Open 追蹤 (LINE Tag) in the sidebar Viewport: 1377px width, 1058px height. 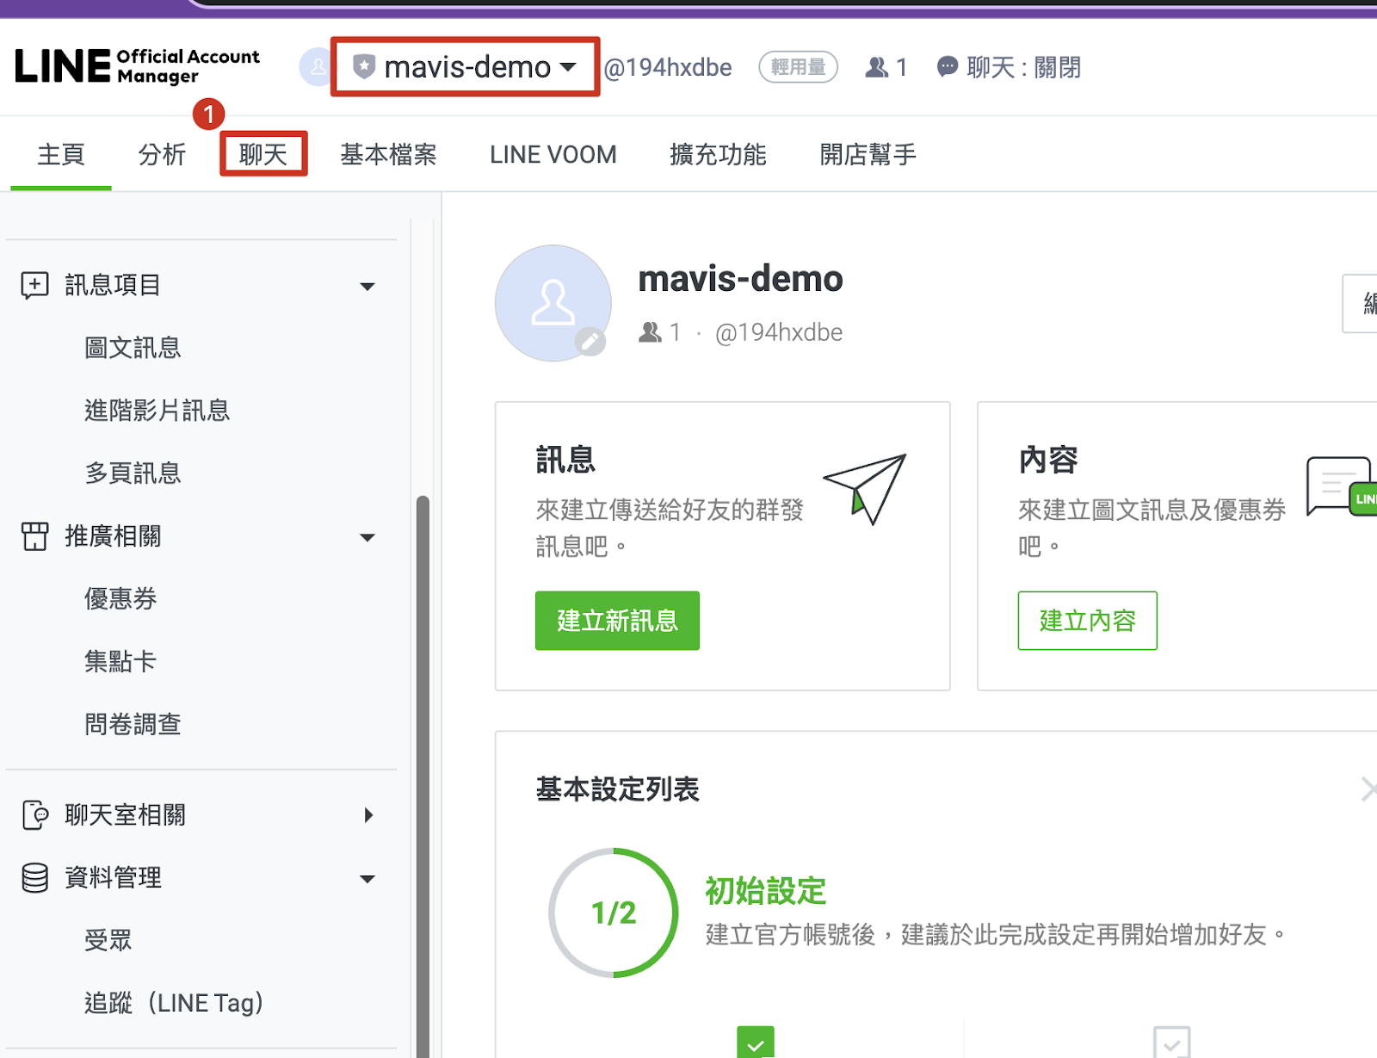click(x=174, y=1004)
